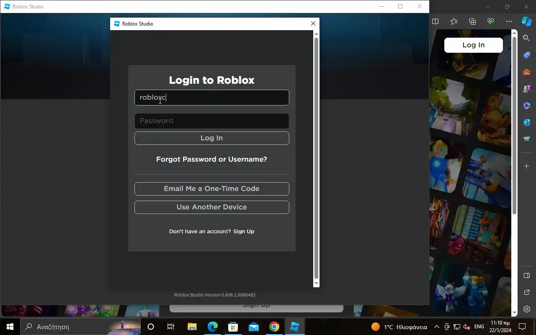Click scroll-down arrow of Edge page
The height and width of the screenshot is (335, 536).
tap(515, 312)
